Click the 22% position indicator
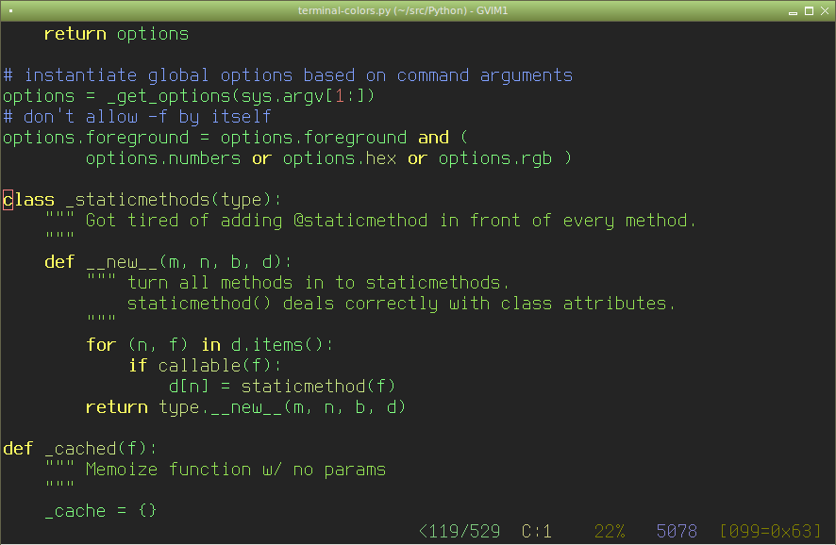 pyautogui.click(x=610, y=531)
